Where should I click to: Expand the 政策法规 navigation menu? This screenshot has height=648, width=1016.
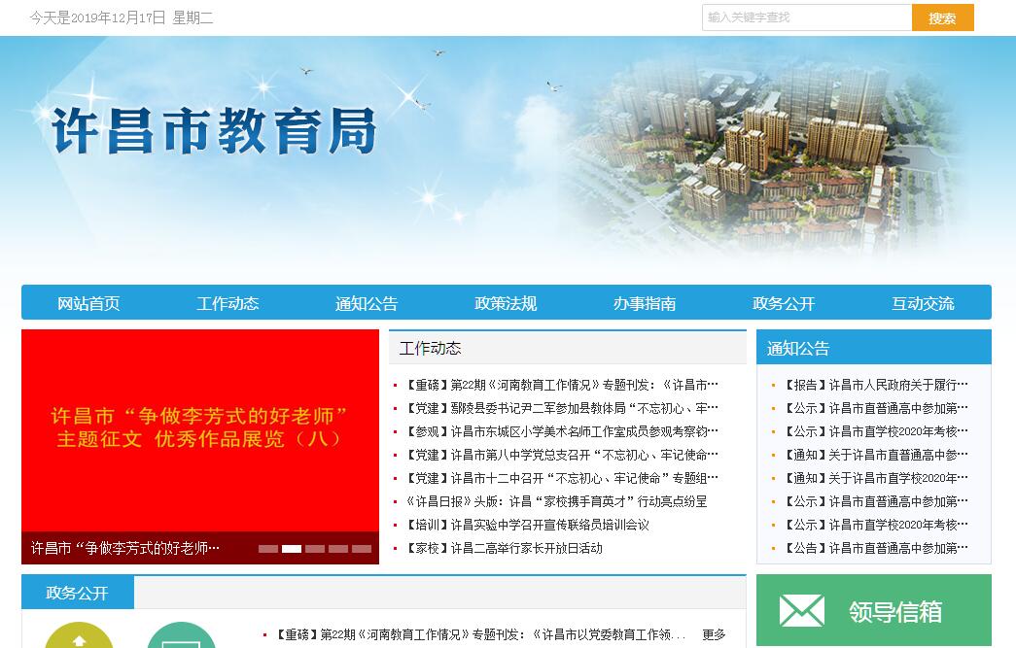click(x=506, y=303)
